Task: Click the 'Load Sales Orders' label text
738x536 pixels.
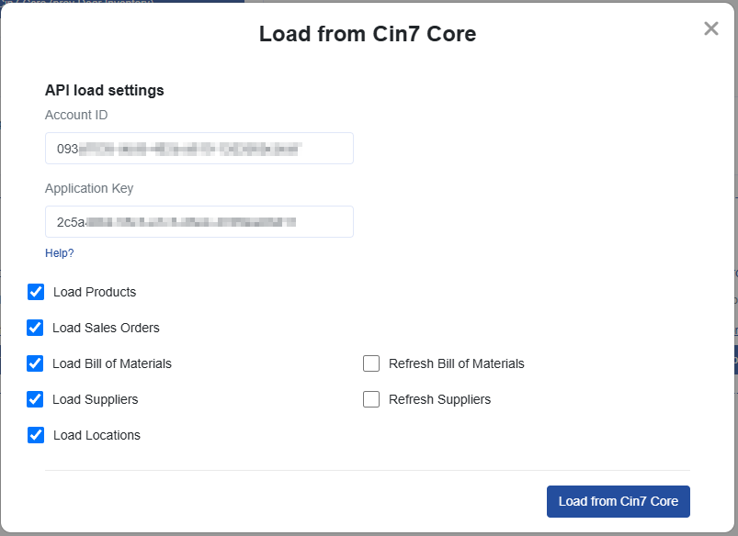Action: pyautogui.click(x=106, y=328)
